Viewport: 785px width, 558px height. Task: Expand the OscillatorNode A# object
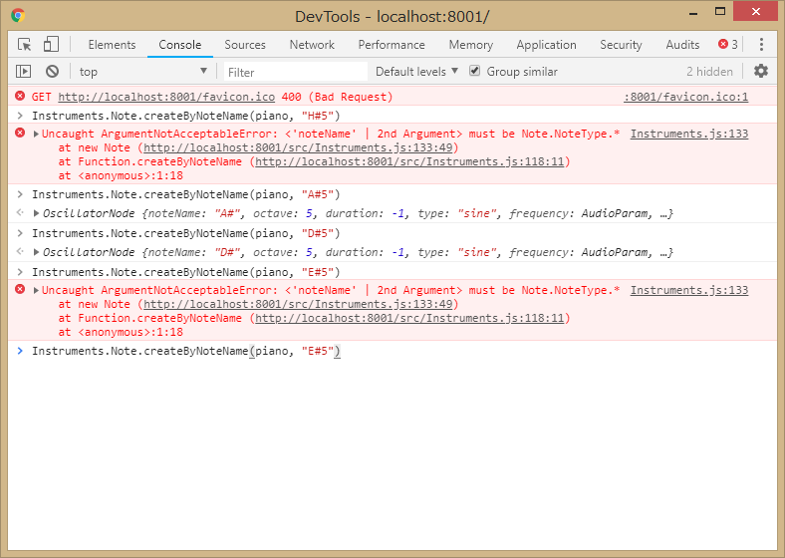37,213
